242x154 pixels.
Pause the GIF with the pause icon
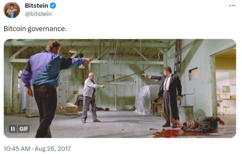point(13,129)
